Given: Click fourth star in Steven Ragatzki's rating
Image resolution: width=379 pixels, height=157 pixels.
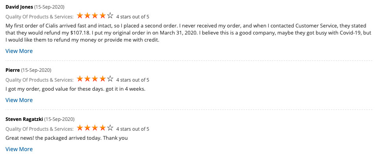Looking at the screenshot, I should click(103, 128).
